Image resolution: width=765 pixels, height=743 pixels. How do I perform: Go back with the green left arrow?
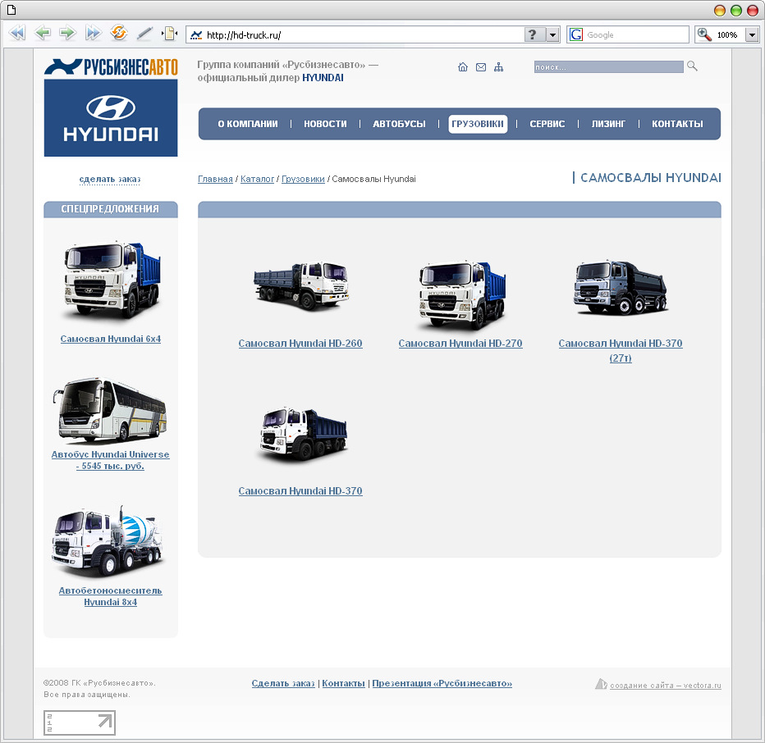[x=43, y=33]
